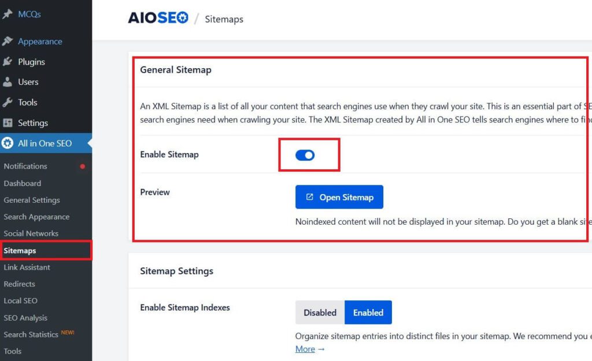Click the Tools wrench icon

tap(7, 102)
